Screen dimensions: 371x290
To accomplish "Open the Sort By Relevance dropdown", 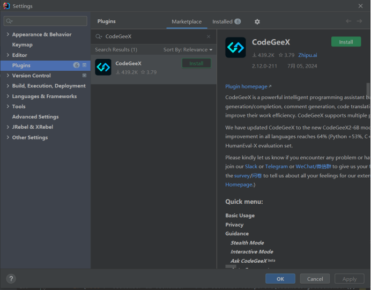I will point(188,50).
